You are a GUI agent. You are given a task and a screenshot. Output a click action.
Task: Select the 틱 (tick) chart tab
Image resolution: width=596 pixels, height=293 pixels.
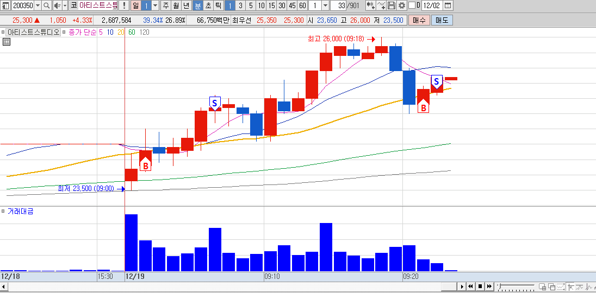pyautogui.click(x=218, y=5)
